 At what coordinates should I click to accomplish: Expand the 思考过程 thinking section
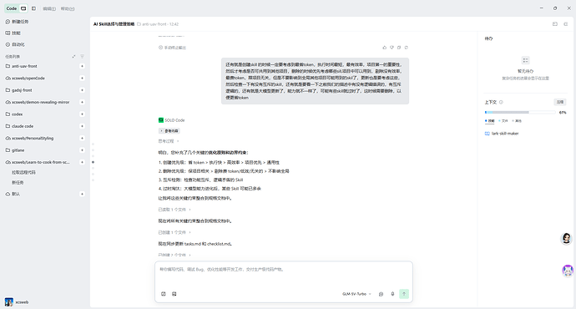169,141
